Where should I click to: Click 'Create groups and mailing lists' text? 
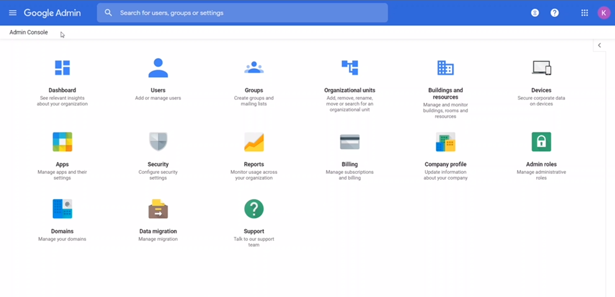[x=254, y=101]
